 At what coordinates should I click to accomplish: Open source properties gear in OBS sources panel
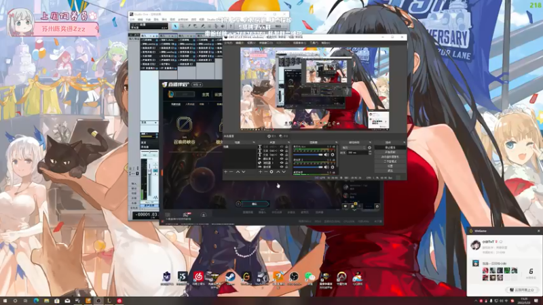tap(271, 172)
